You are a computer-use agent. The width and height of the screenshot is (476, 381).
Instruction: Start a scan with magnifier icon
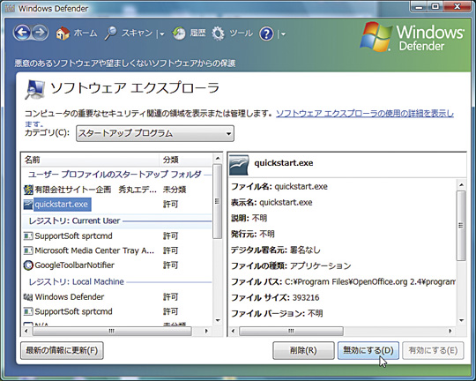pos(111,34)
